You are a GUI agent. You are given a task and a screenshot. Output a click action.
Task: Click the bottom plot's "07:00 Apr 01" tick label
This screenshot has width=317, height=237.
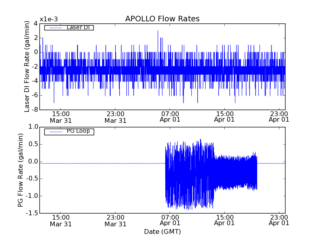(170, 220)
